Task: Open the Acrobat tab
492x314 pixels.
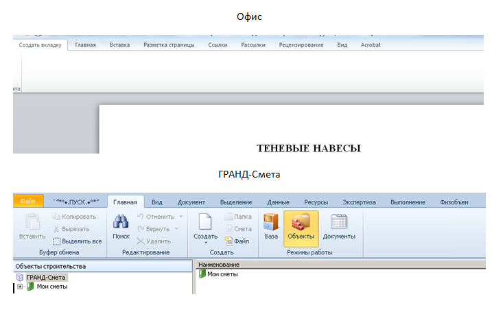Action: [371, 45]
